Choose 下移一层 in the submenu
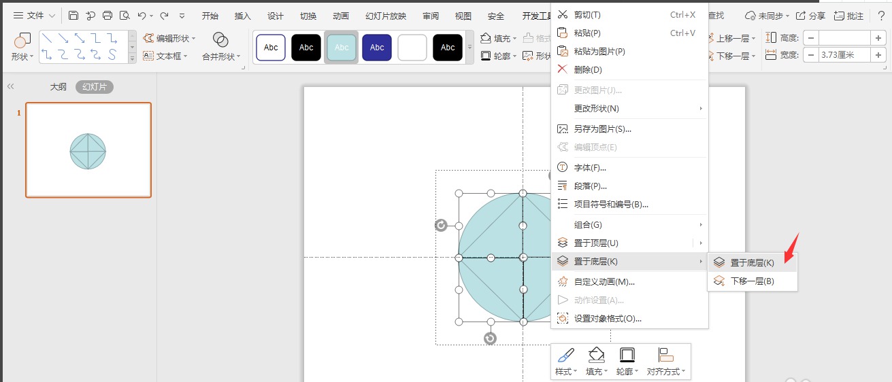The height and width of the screenshot is (382, 892). click(753, 281)
